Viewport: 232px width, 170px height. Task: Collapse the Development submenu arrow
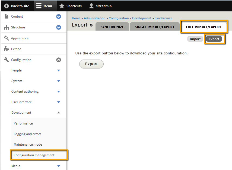tap(59, 113)
